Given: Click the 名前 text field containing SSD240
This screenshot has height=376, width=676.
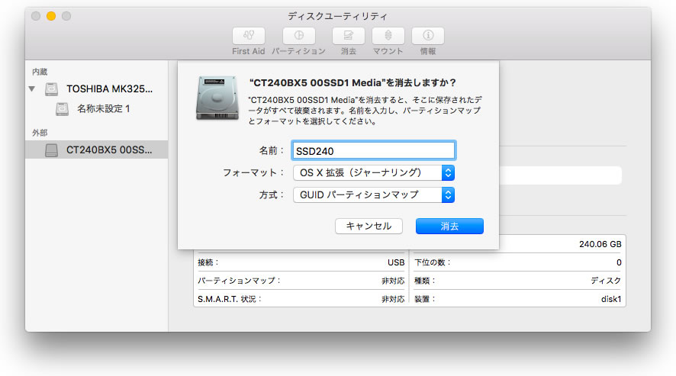Looking at the screenshot, I should click(374, 151).
